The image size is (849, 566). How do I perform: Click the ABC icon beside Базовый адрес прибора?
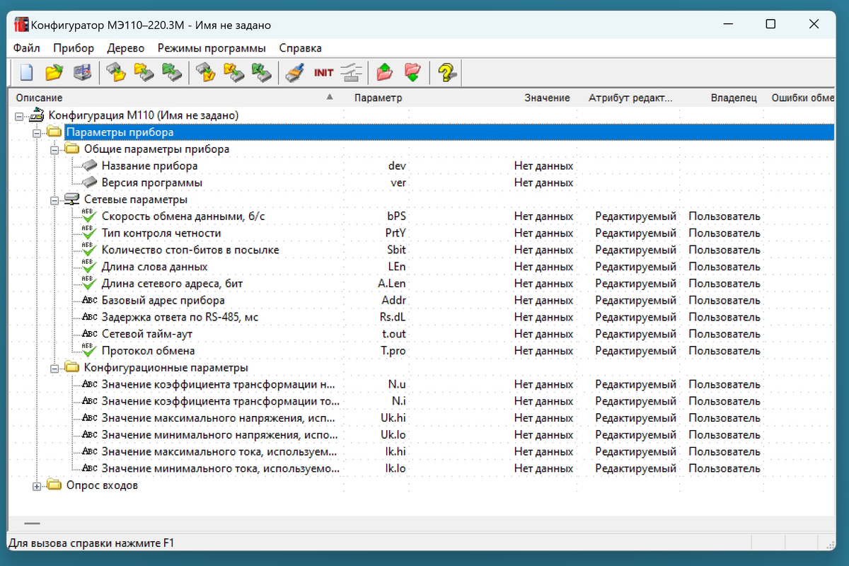click(x=90, y=300)
